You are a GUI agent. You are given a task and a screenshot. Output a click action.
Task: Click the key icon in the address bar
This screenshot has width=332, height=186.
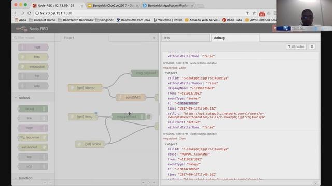pos(247,13)
